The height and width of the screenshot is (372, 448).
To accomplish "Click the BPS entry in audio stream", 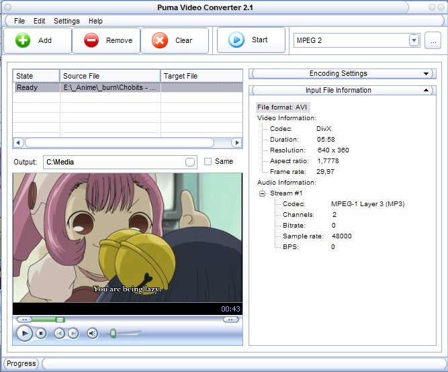I will 308,247.
